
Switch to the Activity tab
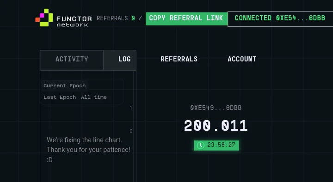pyautogui.click(x=72, y=60)
